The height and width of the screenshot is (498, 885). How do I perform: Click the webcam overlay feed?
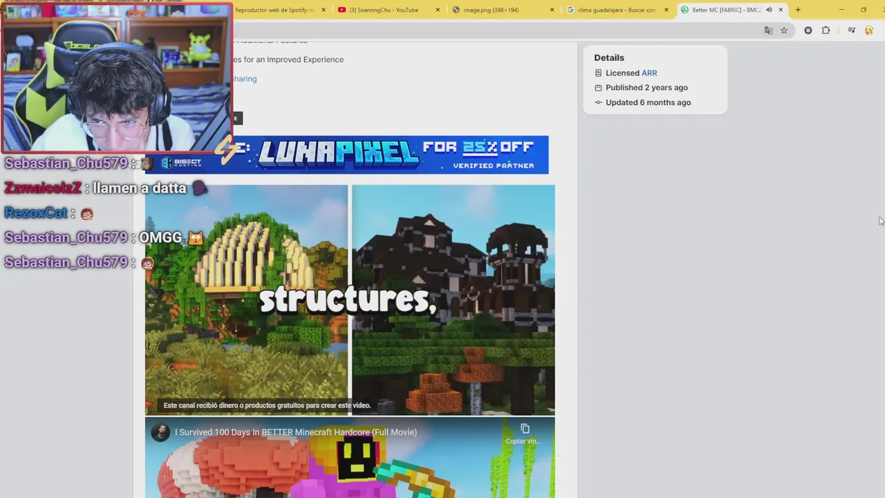click(116, 77)
